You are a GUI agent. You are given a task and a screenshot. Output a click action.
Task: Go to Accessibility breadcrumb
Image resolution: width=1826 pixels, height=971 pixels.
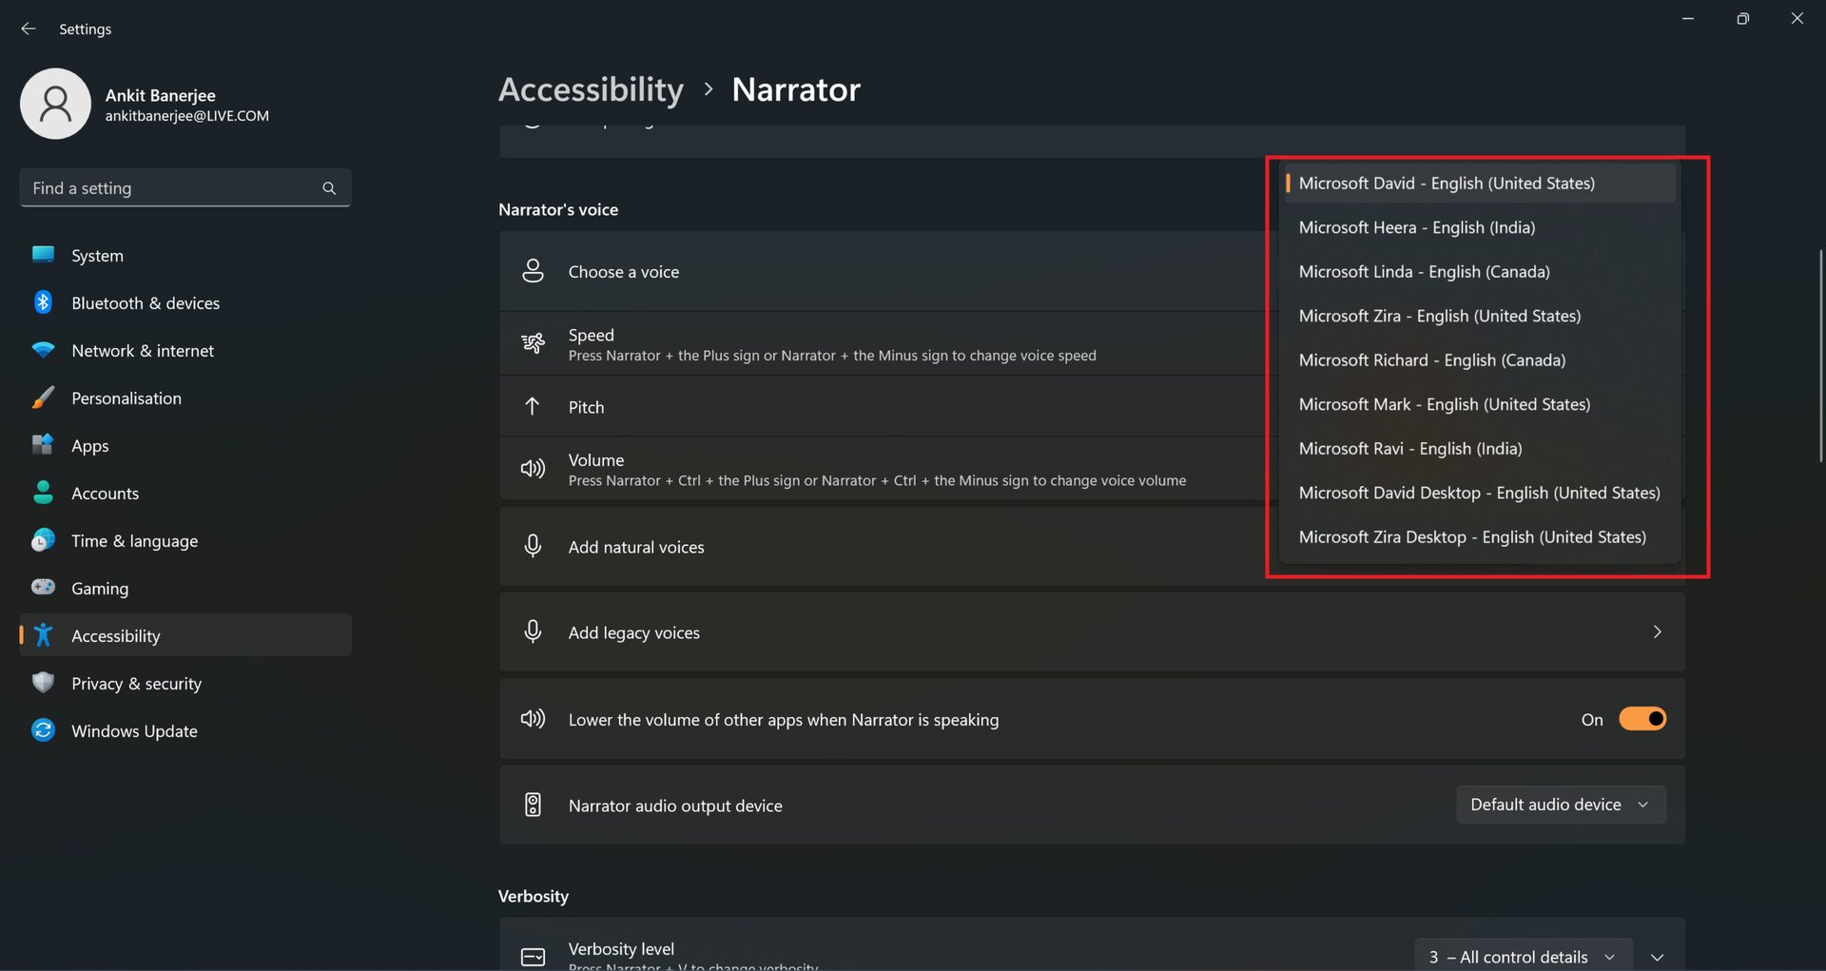pos(591,89)
